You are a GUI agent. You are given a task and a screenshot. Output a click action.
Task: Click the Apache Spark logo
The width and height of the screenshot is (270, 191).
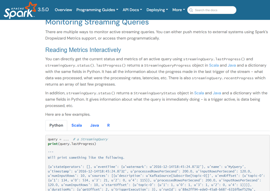20,10
